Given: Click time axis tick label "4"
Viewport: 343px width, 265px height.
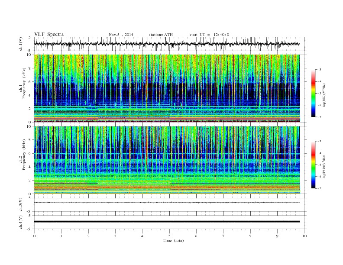Looking at the screenshot, I should point(142,236).
